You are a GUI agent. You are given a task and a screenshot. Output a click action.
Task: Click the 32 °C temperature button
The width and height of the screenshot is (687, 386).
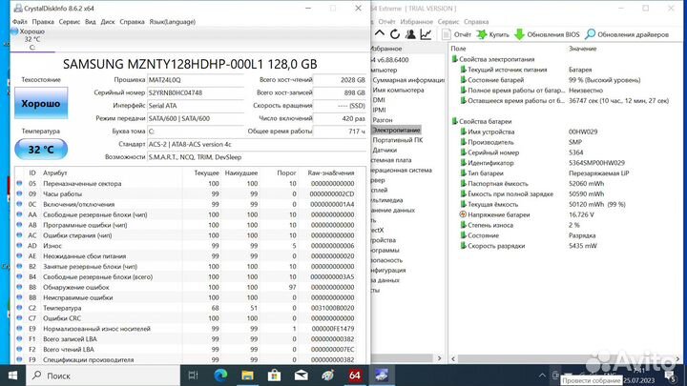(41, 150)
